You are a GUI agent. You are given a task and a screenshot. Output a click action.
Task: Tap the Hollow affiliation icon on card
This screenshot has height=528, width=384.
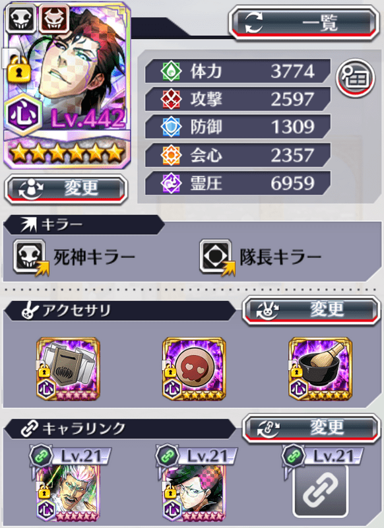coord(54,18)
